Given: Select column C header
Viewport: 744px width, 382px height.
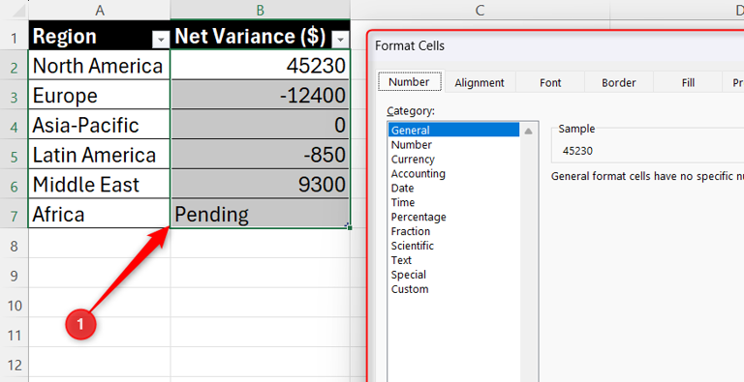Looking at the screenshot, I should point(480,10).
